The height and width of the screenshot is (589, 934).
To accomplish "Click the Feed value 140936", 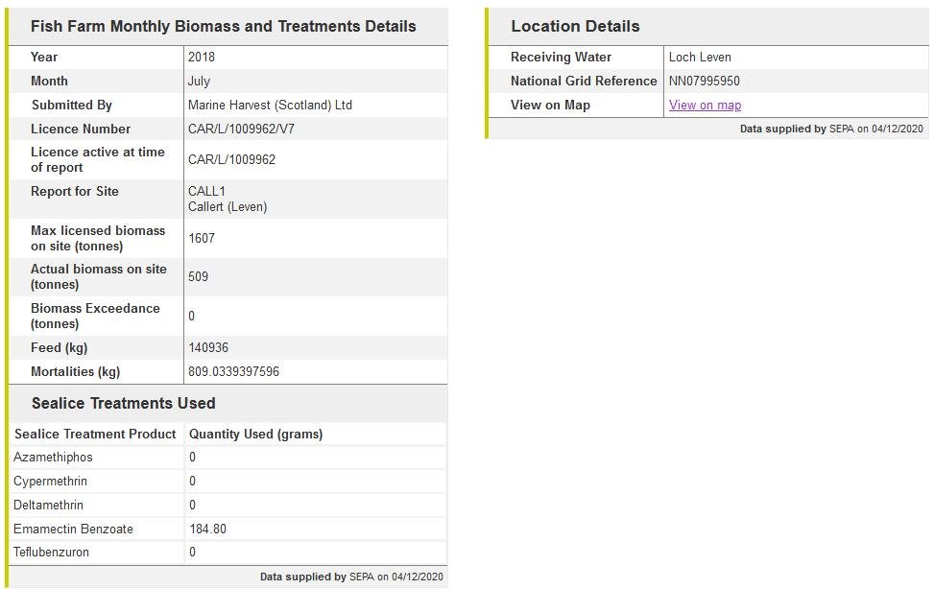I will [x=208, y=348].
